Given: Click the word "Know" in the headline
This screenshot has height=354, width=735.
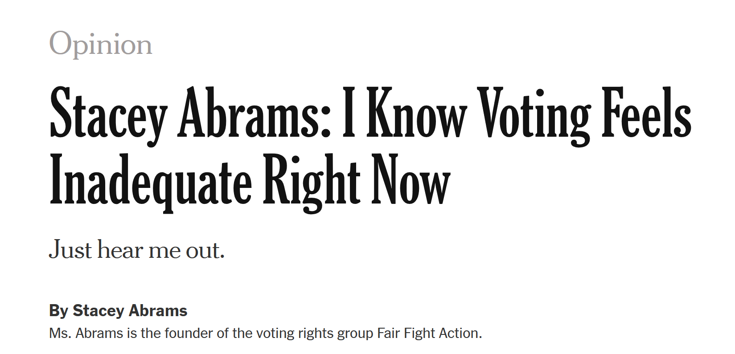Looking at the screenshot, I should coord(416,112).
